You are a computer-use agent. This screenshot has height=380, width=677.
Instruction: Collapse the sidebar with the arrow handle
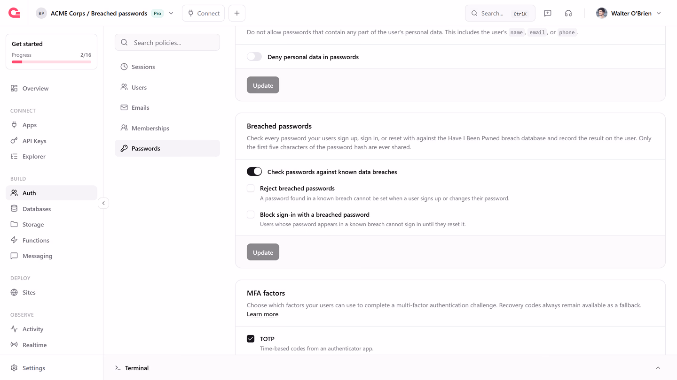pyautogui.click(x=103, y=203)
